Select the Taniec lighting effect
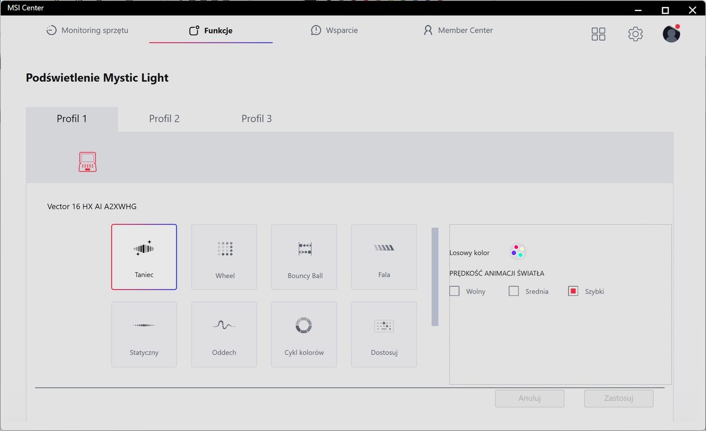 click(x=144, y=257)
